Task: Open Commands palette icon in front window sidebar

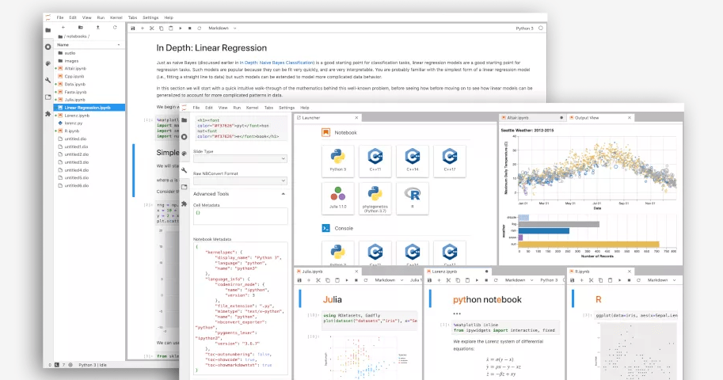Action: point(184,154)
